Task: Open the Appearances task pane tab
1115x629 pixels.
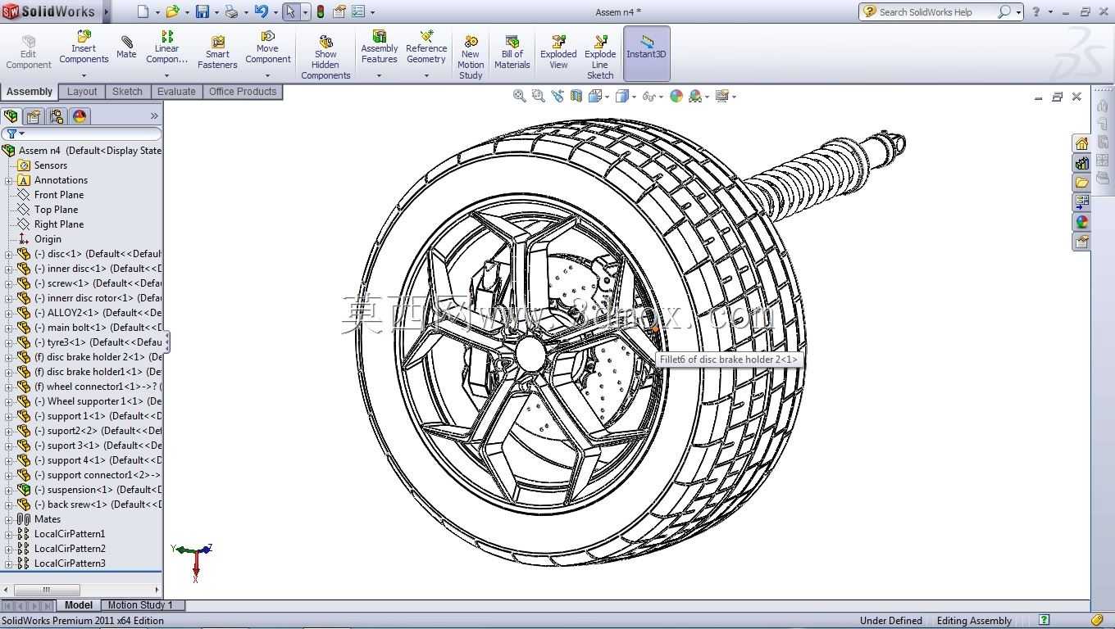Action: pyautogui.click(x=1081, y=222)
